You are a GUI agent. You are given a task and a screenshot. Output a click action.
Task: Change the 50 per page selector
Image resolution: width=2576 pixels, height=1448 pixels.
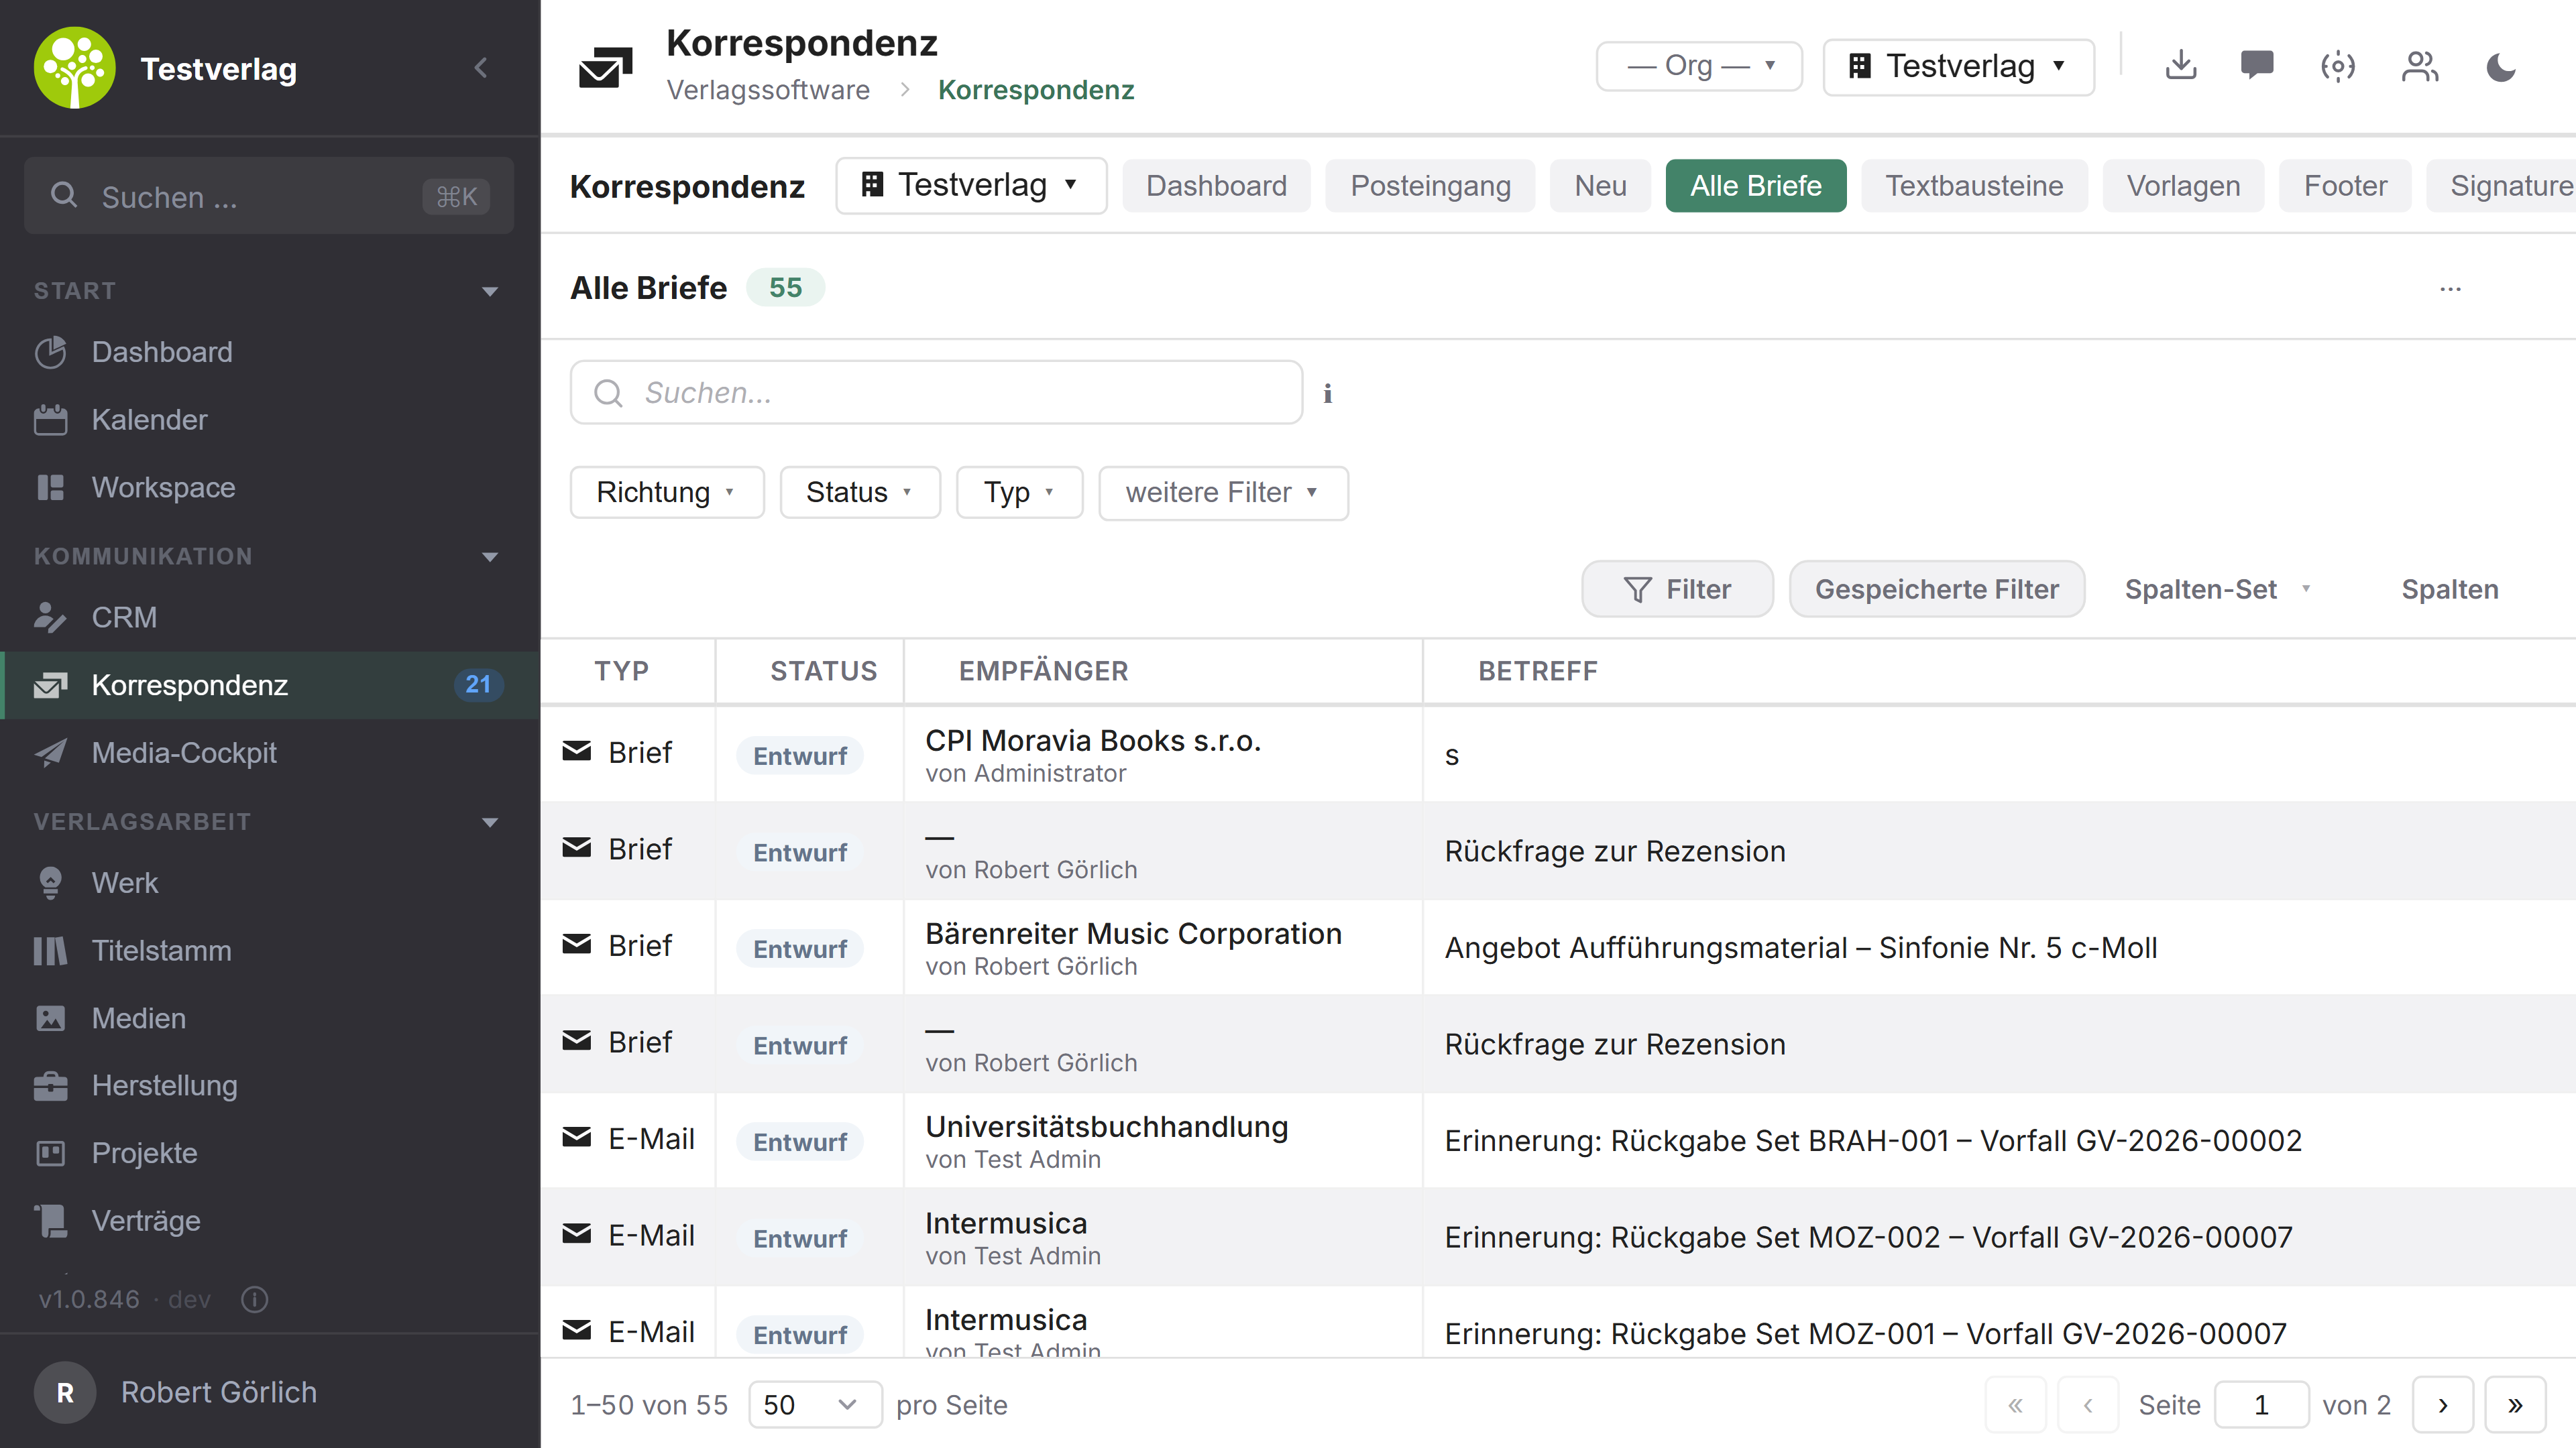point(815,1404)
